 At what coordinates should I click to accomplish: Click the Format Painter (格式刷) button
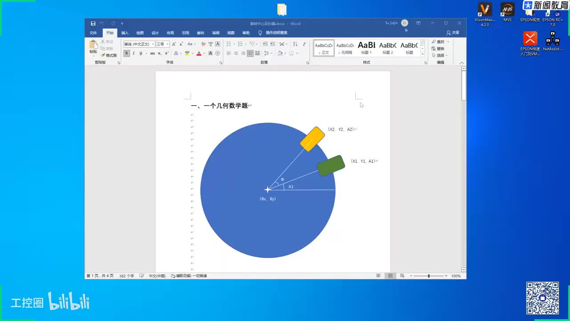click(x=109, y=55)
